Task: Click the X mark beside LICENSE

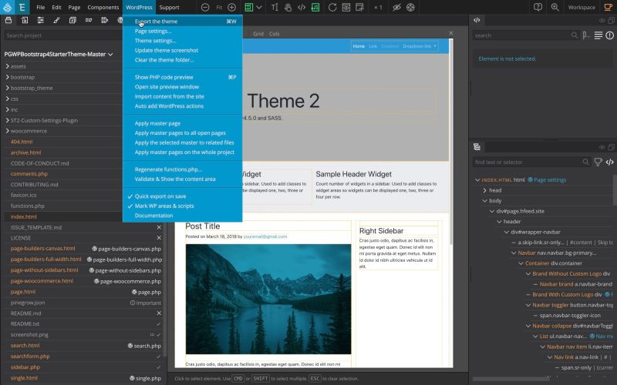Action: tap(159, 238)
